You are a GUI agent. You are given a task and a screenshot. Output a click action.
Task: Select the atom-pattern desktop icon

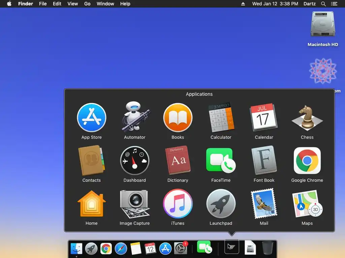click(323, 71)
